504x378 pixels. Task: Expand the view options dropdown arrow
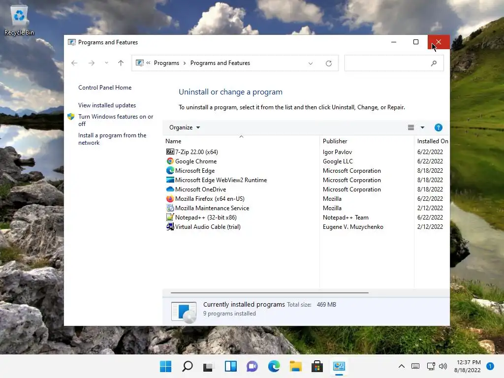[422, 127]
